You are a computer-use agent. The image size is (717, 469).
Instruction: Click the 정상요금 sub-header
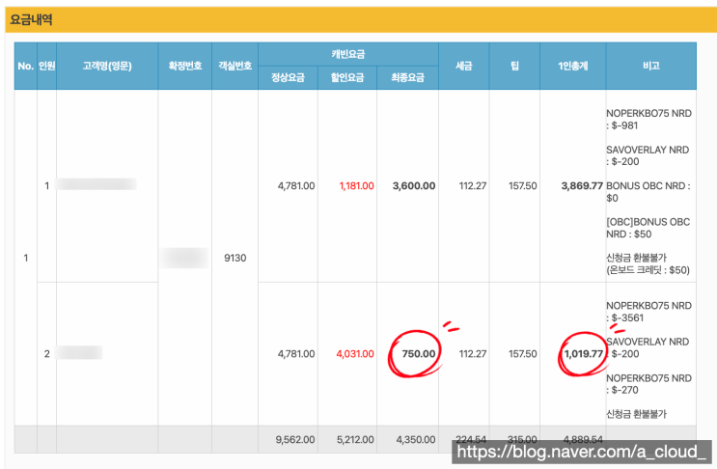pyautogui.click(x=288, y=77)
